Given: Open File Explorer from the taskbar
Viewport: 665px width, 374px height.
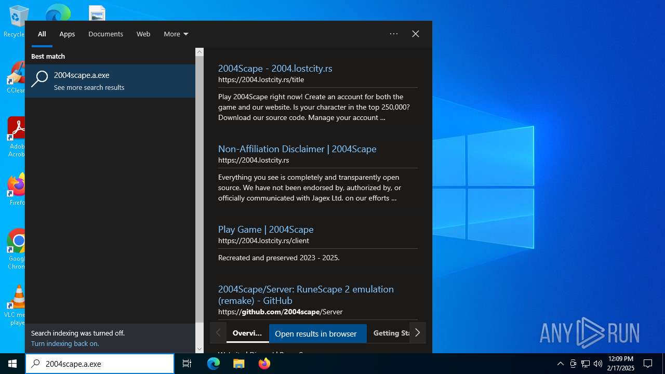Looking at the screenshot, I should [238, 364].
